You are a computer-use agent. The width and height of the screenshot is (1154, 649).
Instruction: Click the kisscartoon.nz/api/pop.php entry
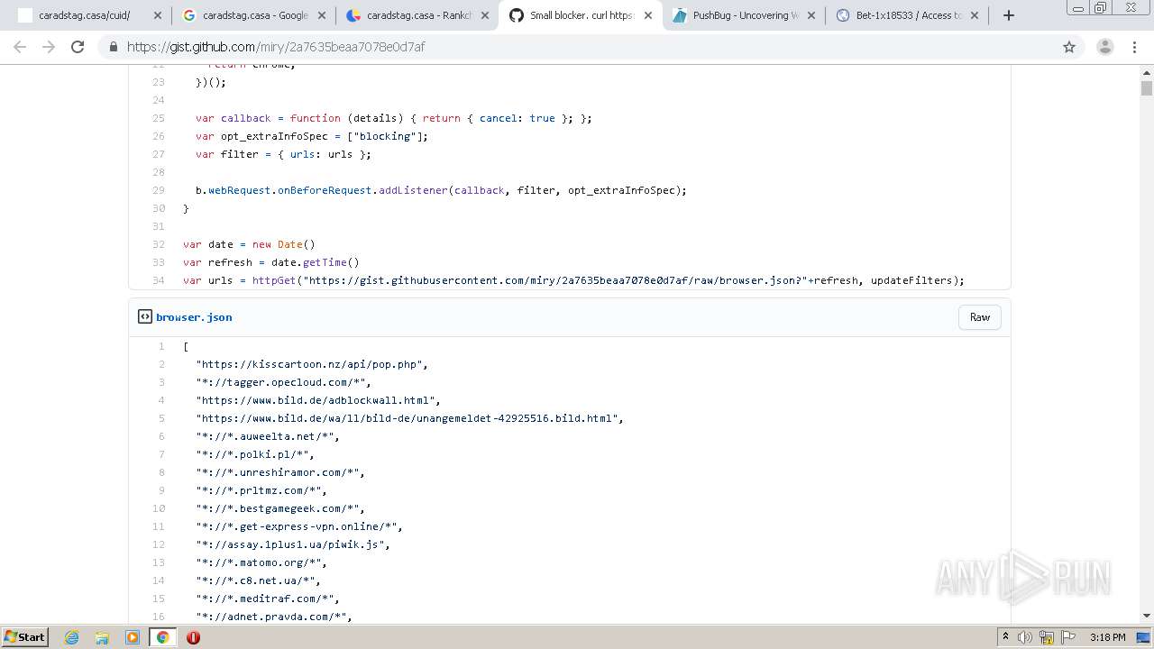[x=311, y=364]
